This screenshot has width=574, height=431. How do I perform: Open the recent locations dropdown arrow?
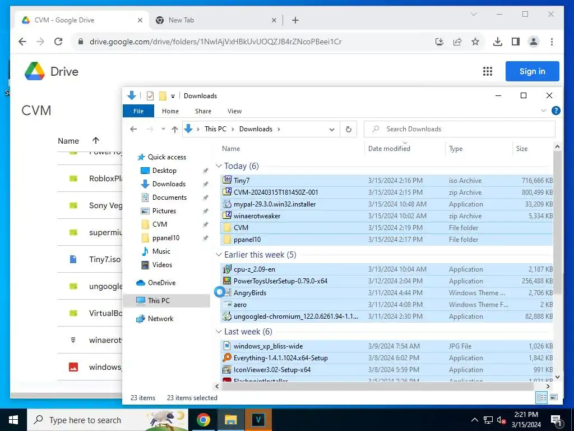pyautogui.click(x=163, y=129)
